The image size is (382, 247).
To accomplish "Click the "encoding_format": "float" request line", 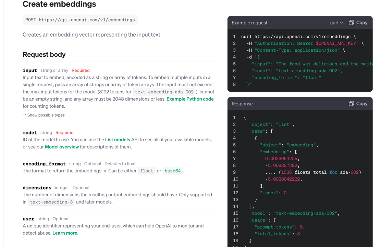I will [x=286, y=78].
